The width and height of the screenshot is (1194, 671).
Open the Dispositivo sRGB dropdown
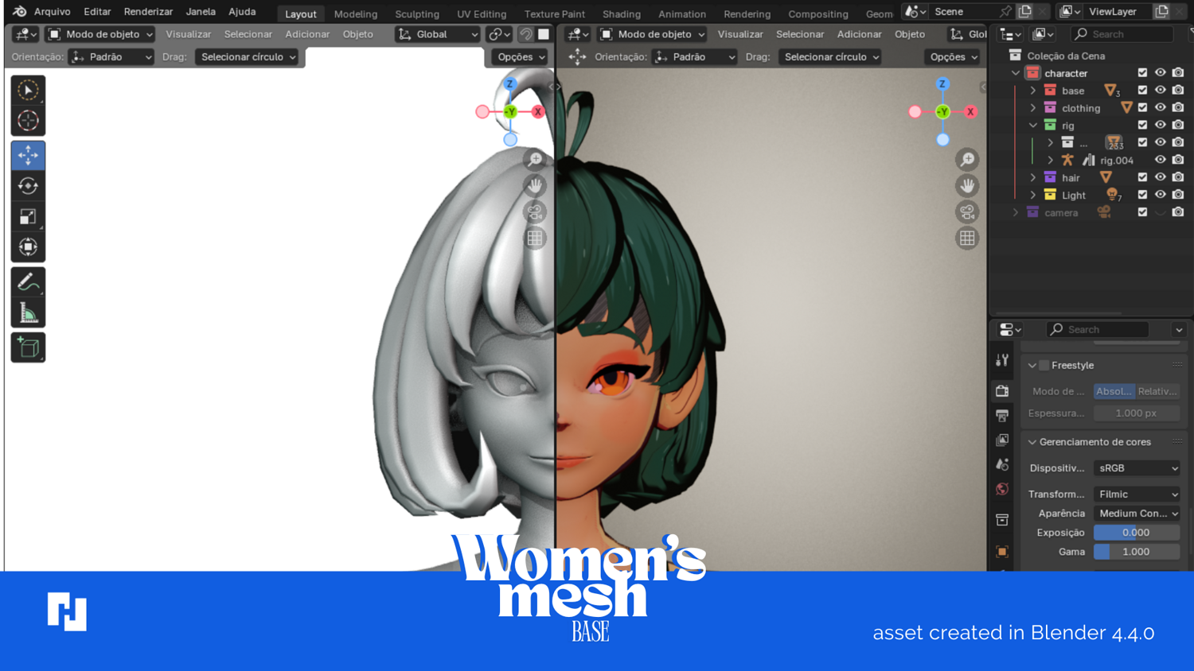[1137, 468]
